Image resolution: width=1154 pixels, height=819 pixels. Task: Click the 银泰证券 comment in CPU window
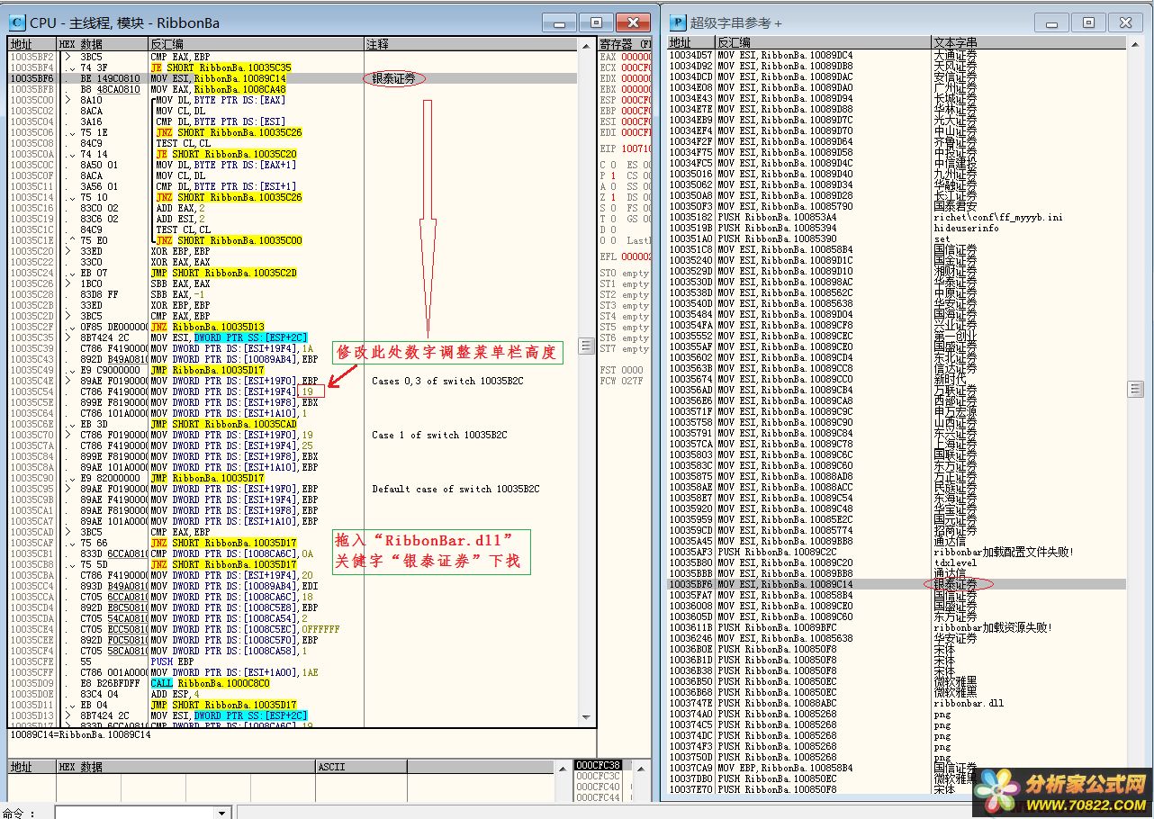pos(394,78)
